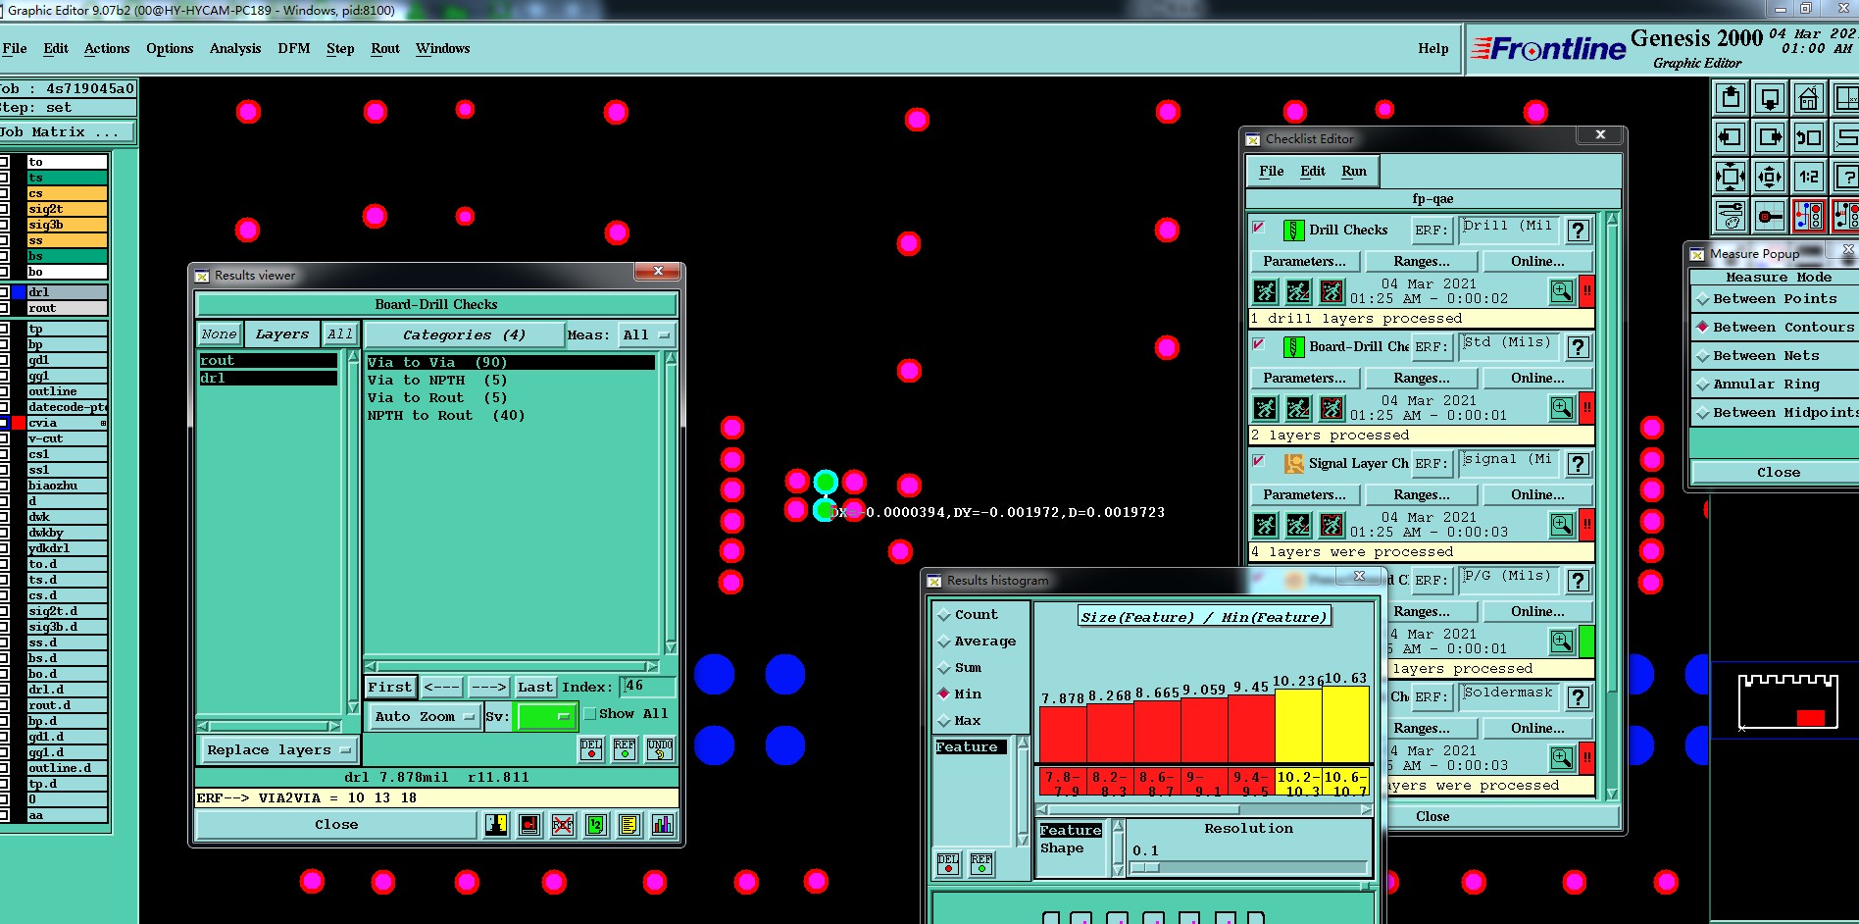Click the yellow notes report icon in Results viewer
The height and width of the screenshot is (924, 1859).
[629, 825]
